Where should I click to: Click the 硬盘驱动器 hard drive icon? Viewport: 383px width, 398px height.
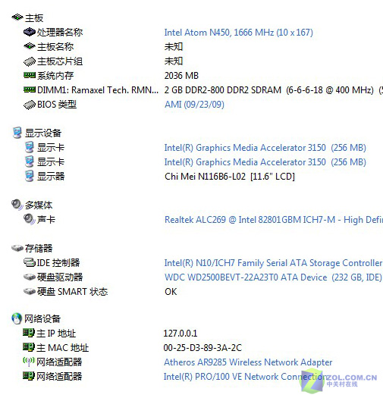click(30, 277)
